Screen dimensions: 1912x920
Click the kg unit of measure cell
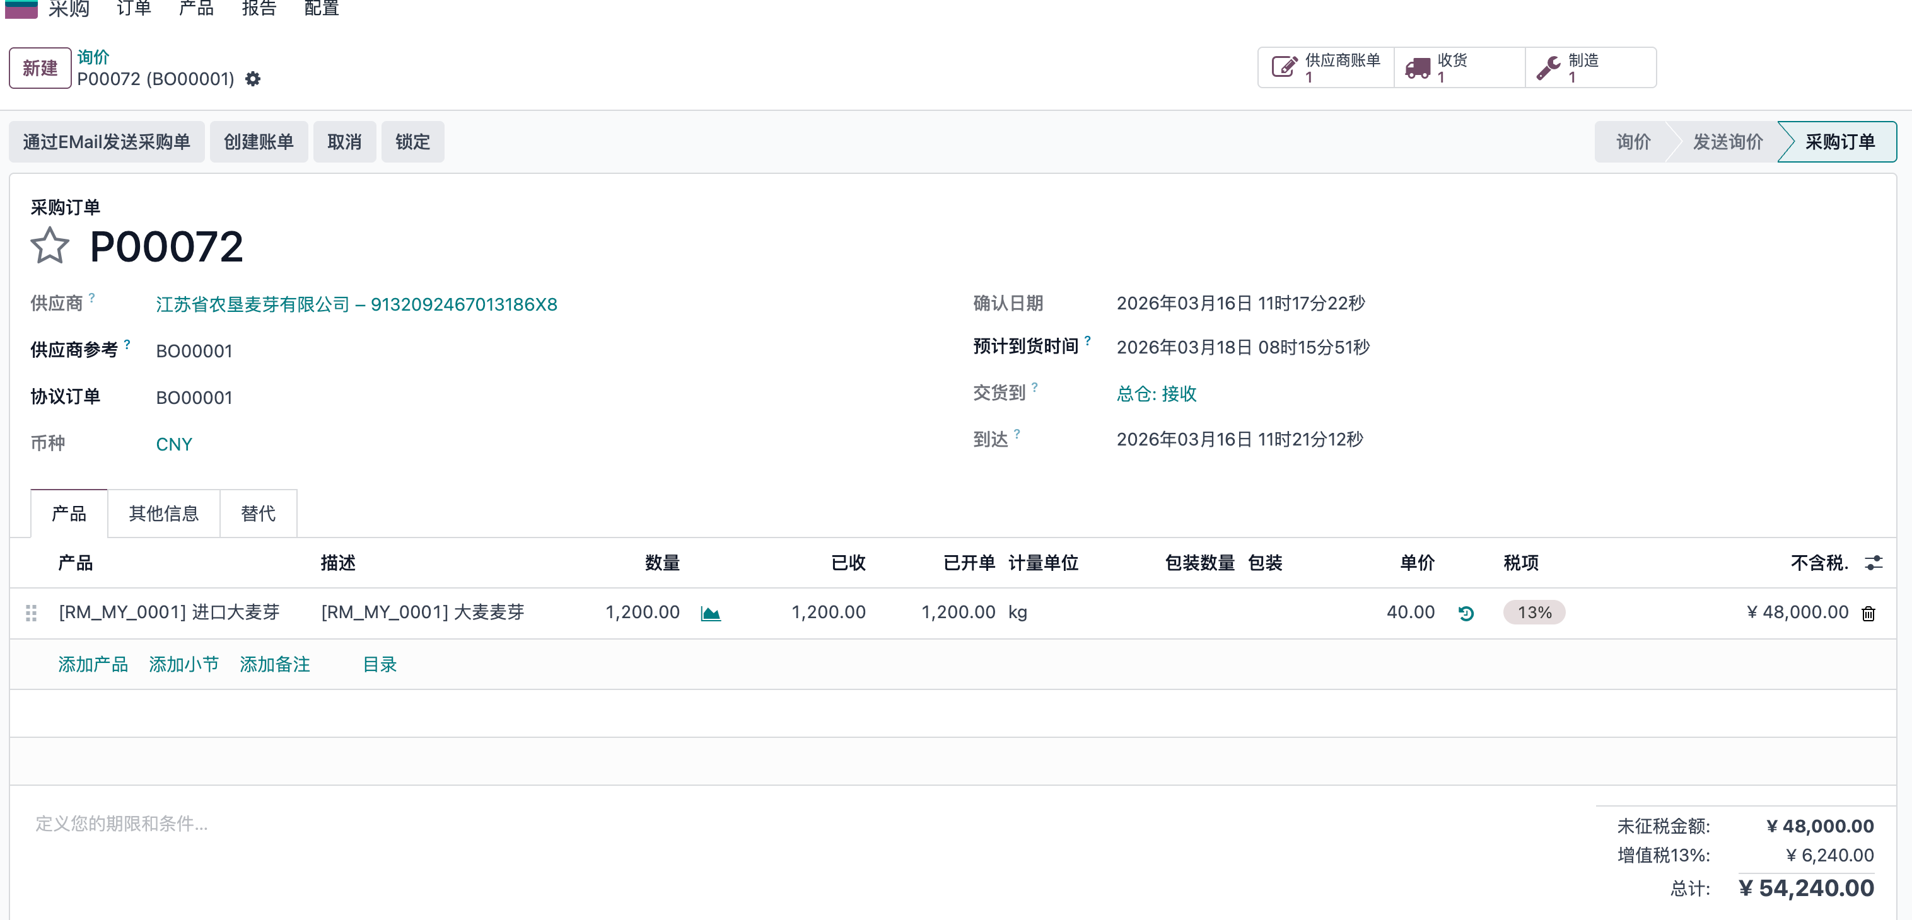coord(1018,613)
